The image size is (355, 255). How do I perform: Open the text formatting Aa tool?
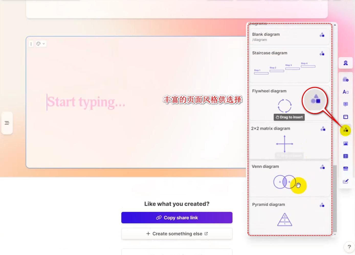346,91
